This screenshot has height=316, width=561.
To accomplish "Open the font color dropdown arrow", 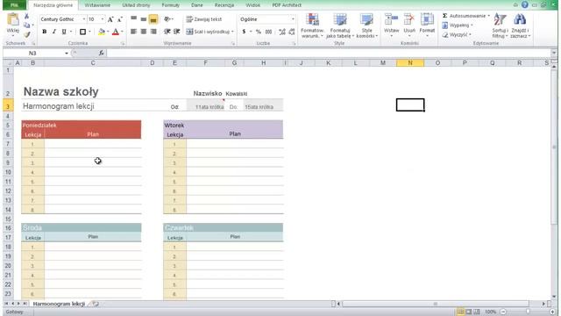I will coord(122,32).
